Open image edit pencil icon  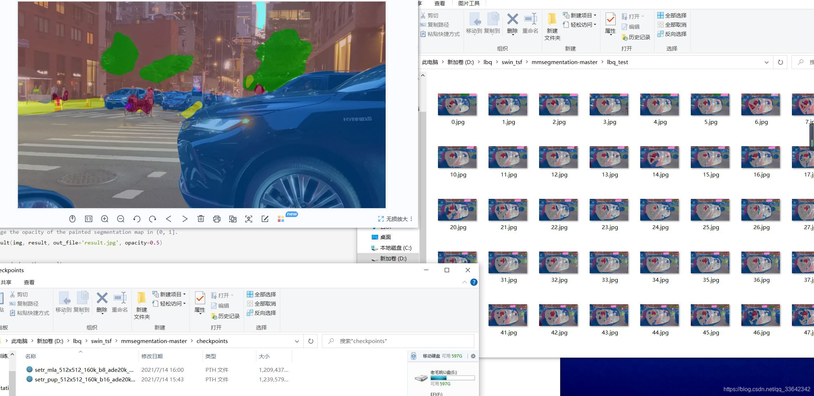(x=265, y=219)
